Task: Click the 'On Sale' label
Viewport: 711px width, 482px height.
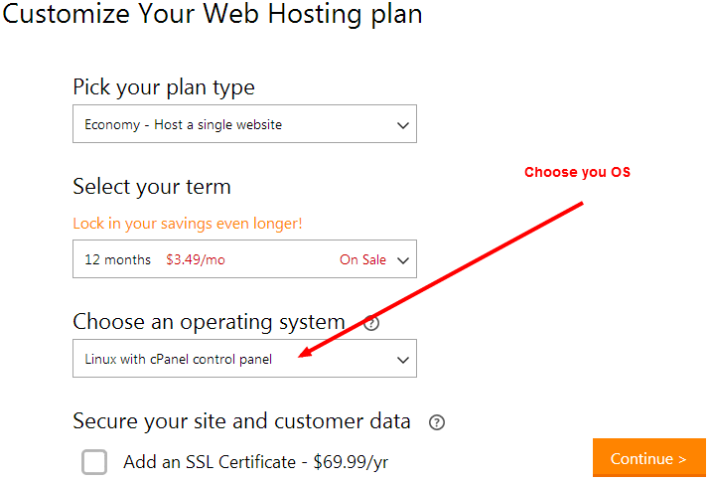Action: [x=362, y=259]
